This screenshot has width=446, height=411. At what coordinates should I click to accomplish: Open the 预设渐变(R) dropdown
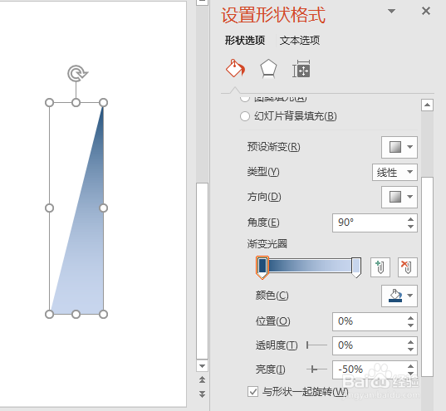click(399, 147)
